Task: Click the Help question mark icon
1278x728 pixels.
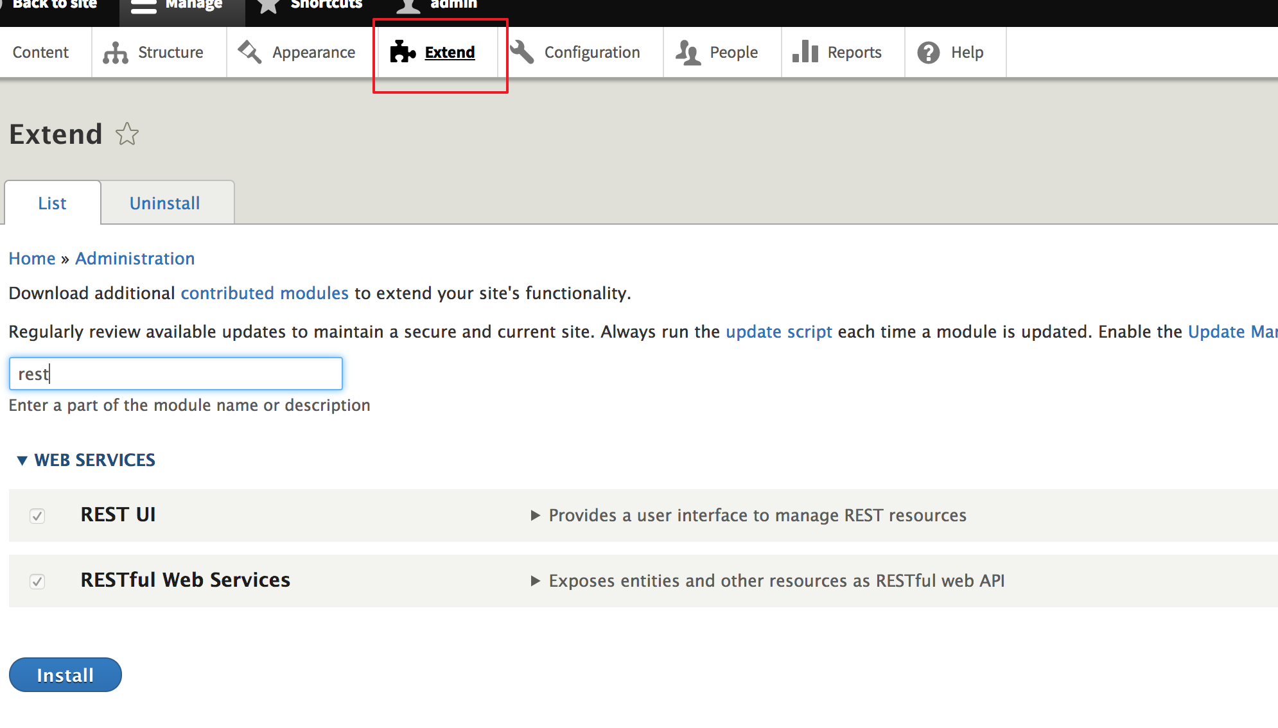Action: tap(928, 53)
